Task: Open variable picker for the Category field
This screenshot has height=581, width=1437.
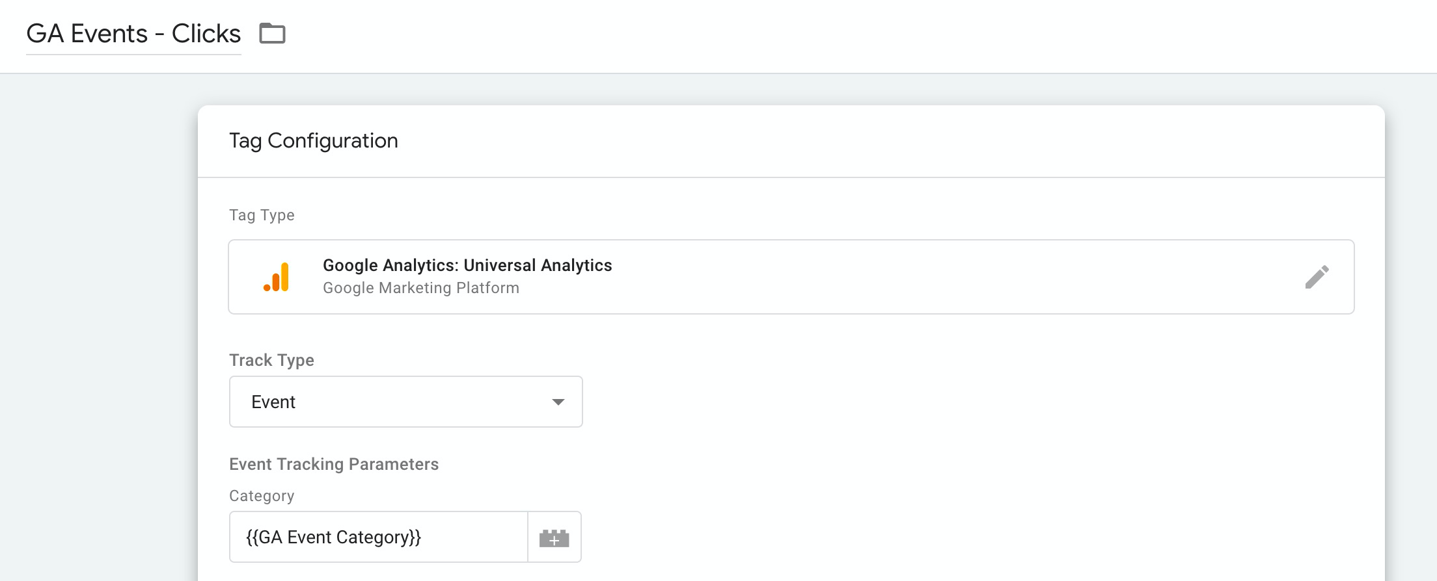Action: 554,537
